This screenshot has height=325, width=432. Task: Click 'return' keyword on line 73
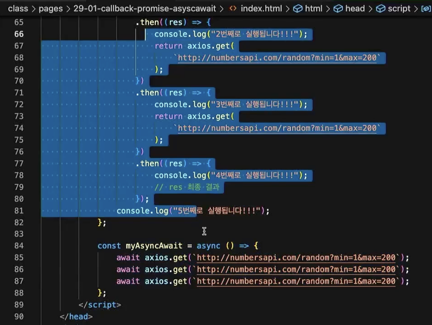point(169,116)
